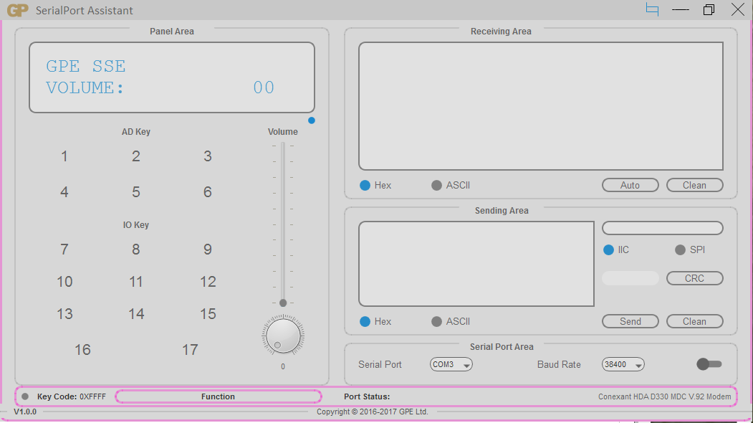Click the blue indicator dot below the LCD display

(312, 120)
